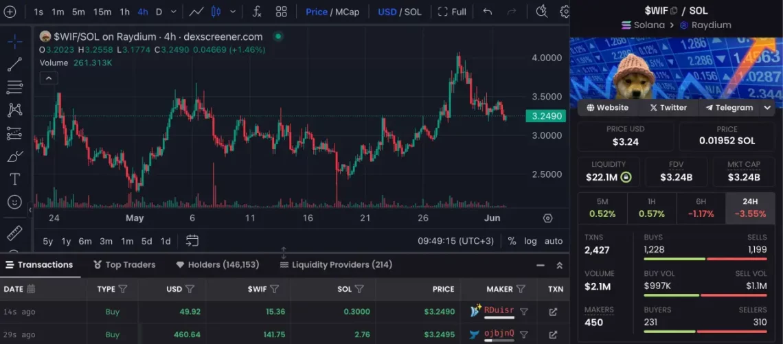The height and width of the screenshot is (344, 783).
Task: Open USD column filter
Action: pyautogui.click(x=190, y=288)
